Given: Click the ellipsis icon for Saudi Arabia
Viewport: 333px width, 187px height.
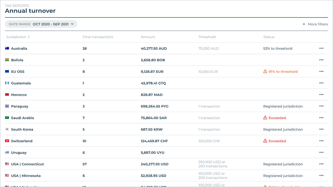Looking at the screenshot, I should (x=321, y=118).
